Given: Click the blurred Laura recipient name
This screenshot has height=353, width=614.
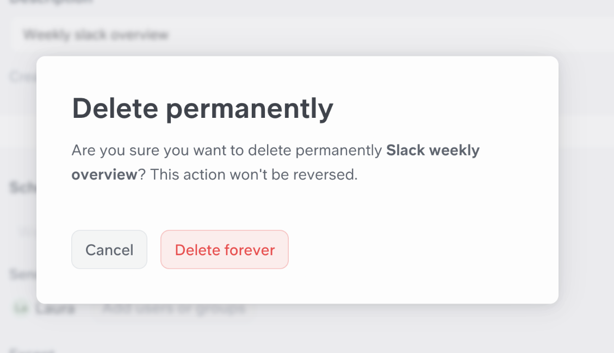Looking at the screenshot, I should click(x=55, y=308).
